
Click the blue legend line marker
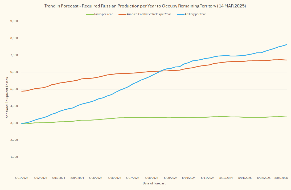[181, 14]
